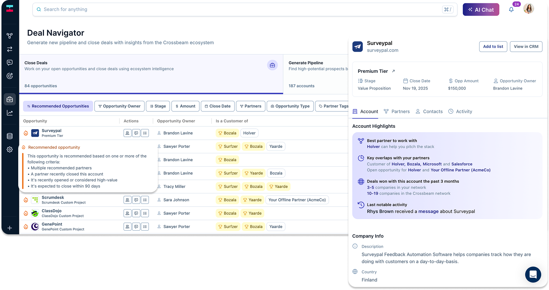This screenshot has width=549, height=290.
Task: Open the notifications bell
Action: click(511, 10)
